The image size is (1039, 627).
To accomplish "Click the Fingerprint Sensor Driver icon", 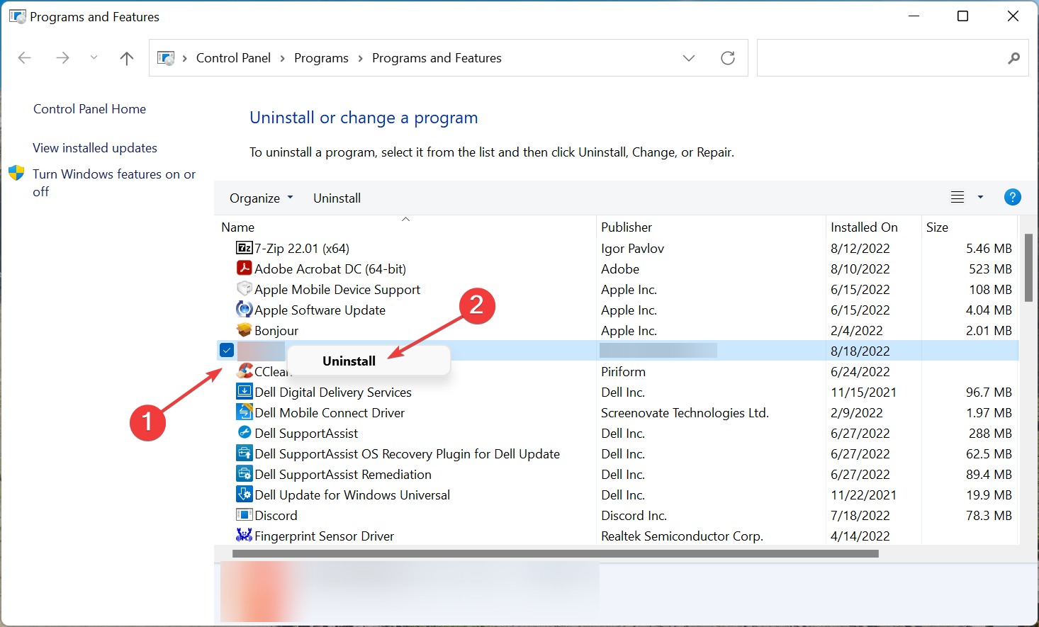I will point(244,536).
